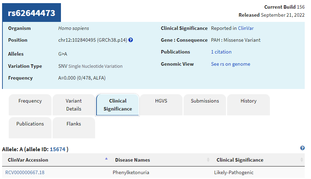Click the Phenylketonuria disease cell

coord(131,172)
